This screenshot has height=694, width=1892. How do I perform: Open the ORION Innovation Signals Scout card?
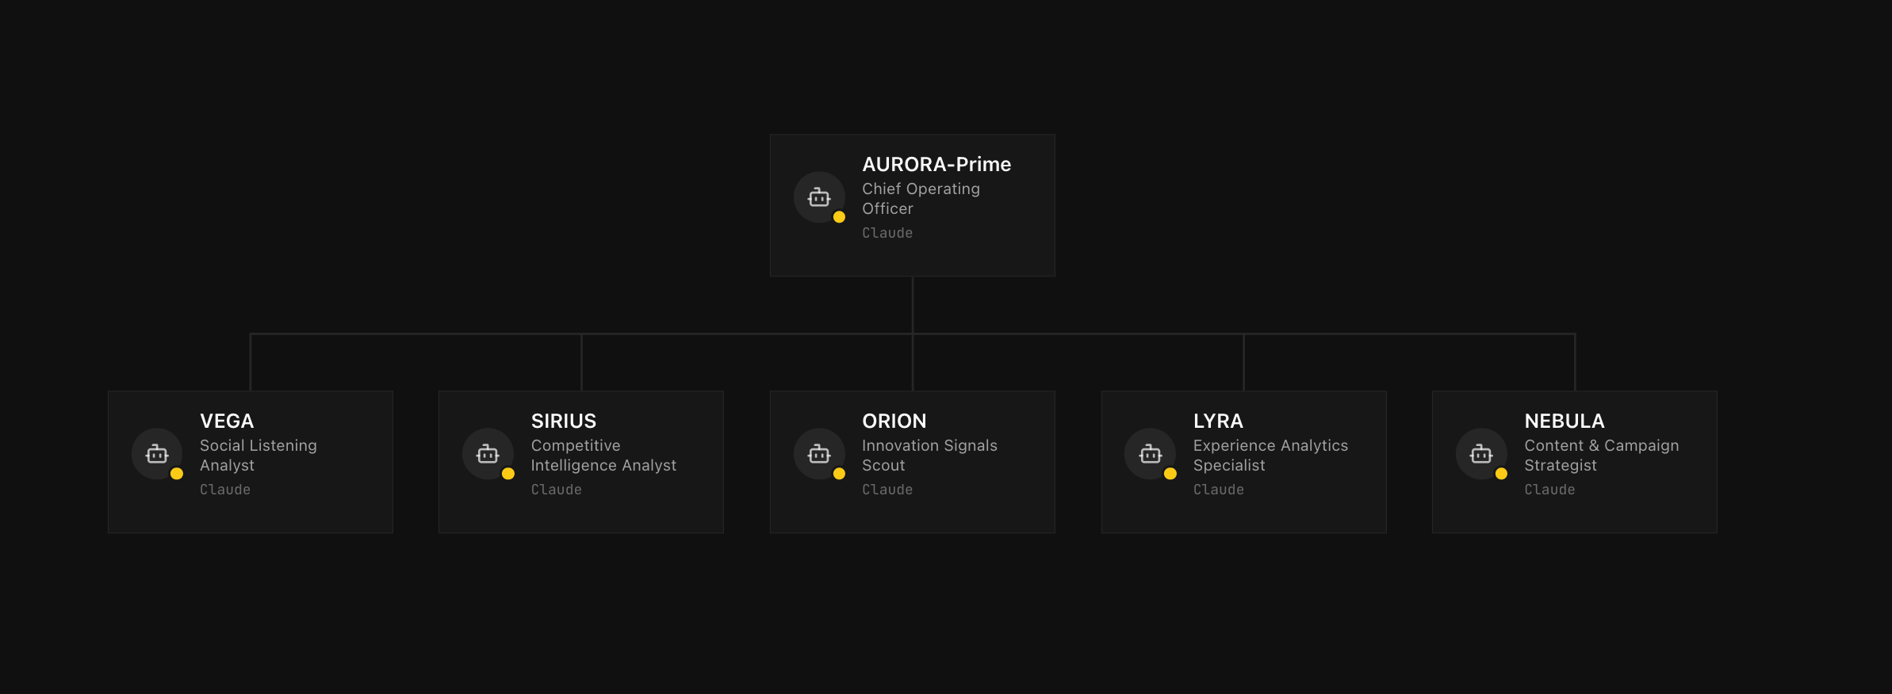coord(913,462)
